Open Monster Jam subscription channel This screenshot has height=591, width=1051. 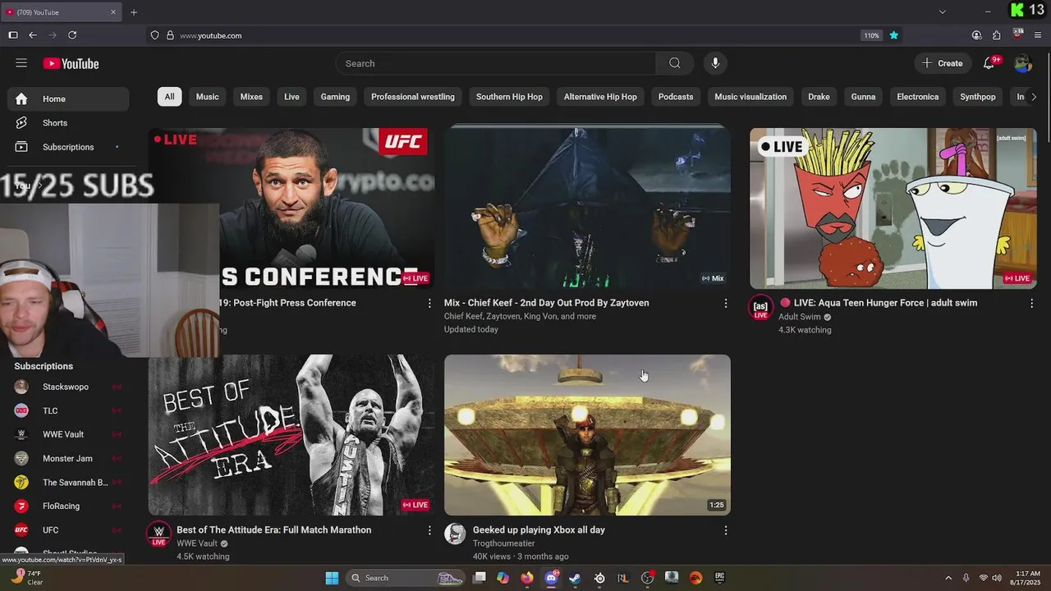coord(68,458)
